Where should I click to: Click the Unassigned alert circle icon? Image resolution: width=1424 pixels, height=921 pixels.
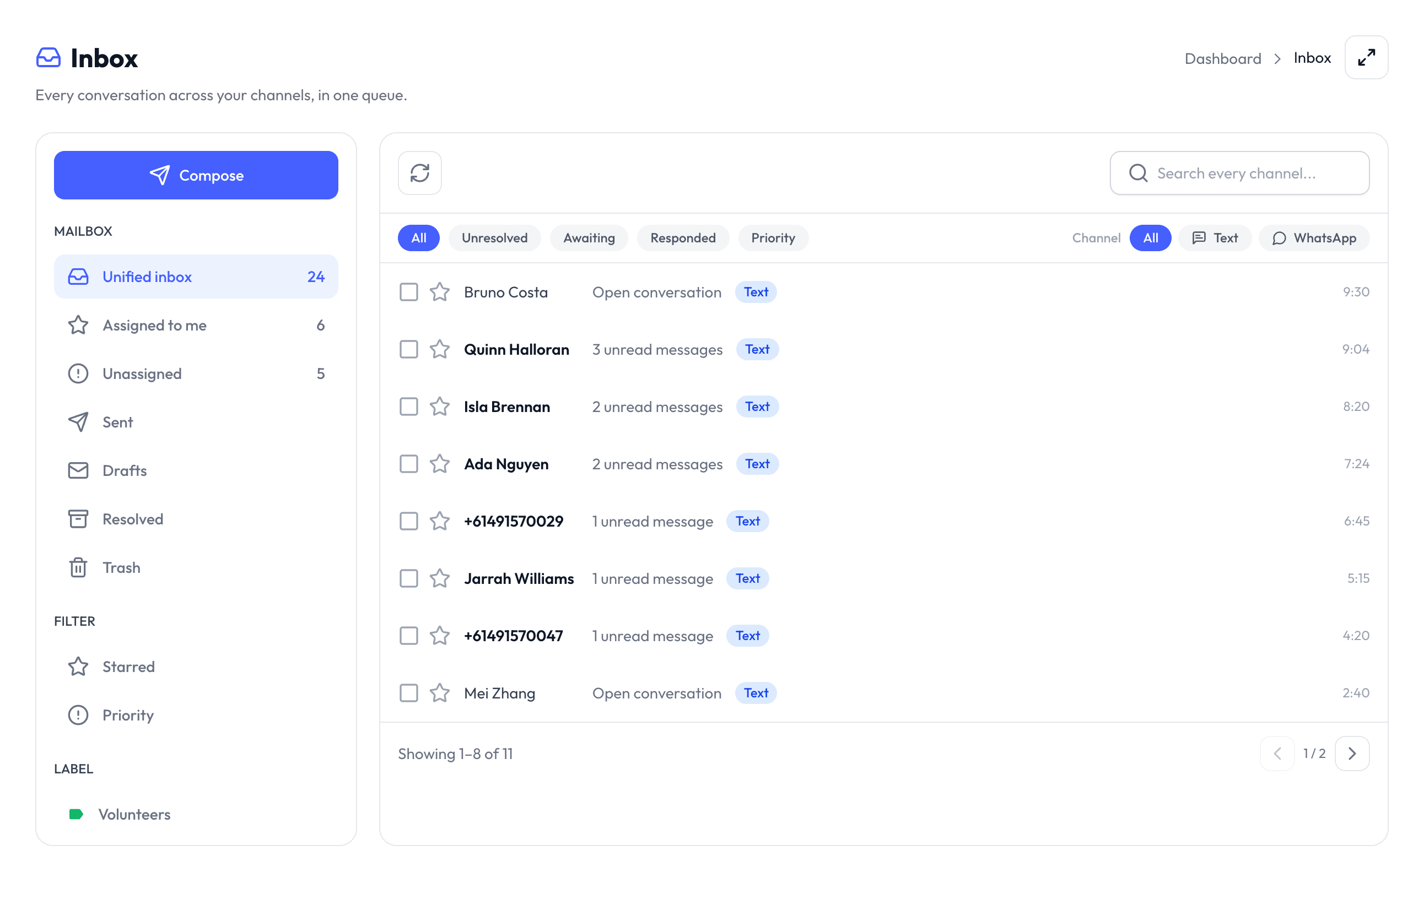point(78,374)
